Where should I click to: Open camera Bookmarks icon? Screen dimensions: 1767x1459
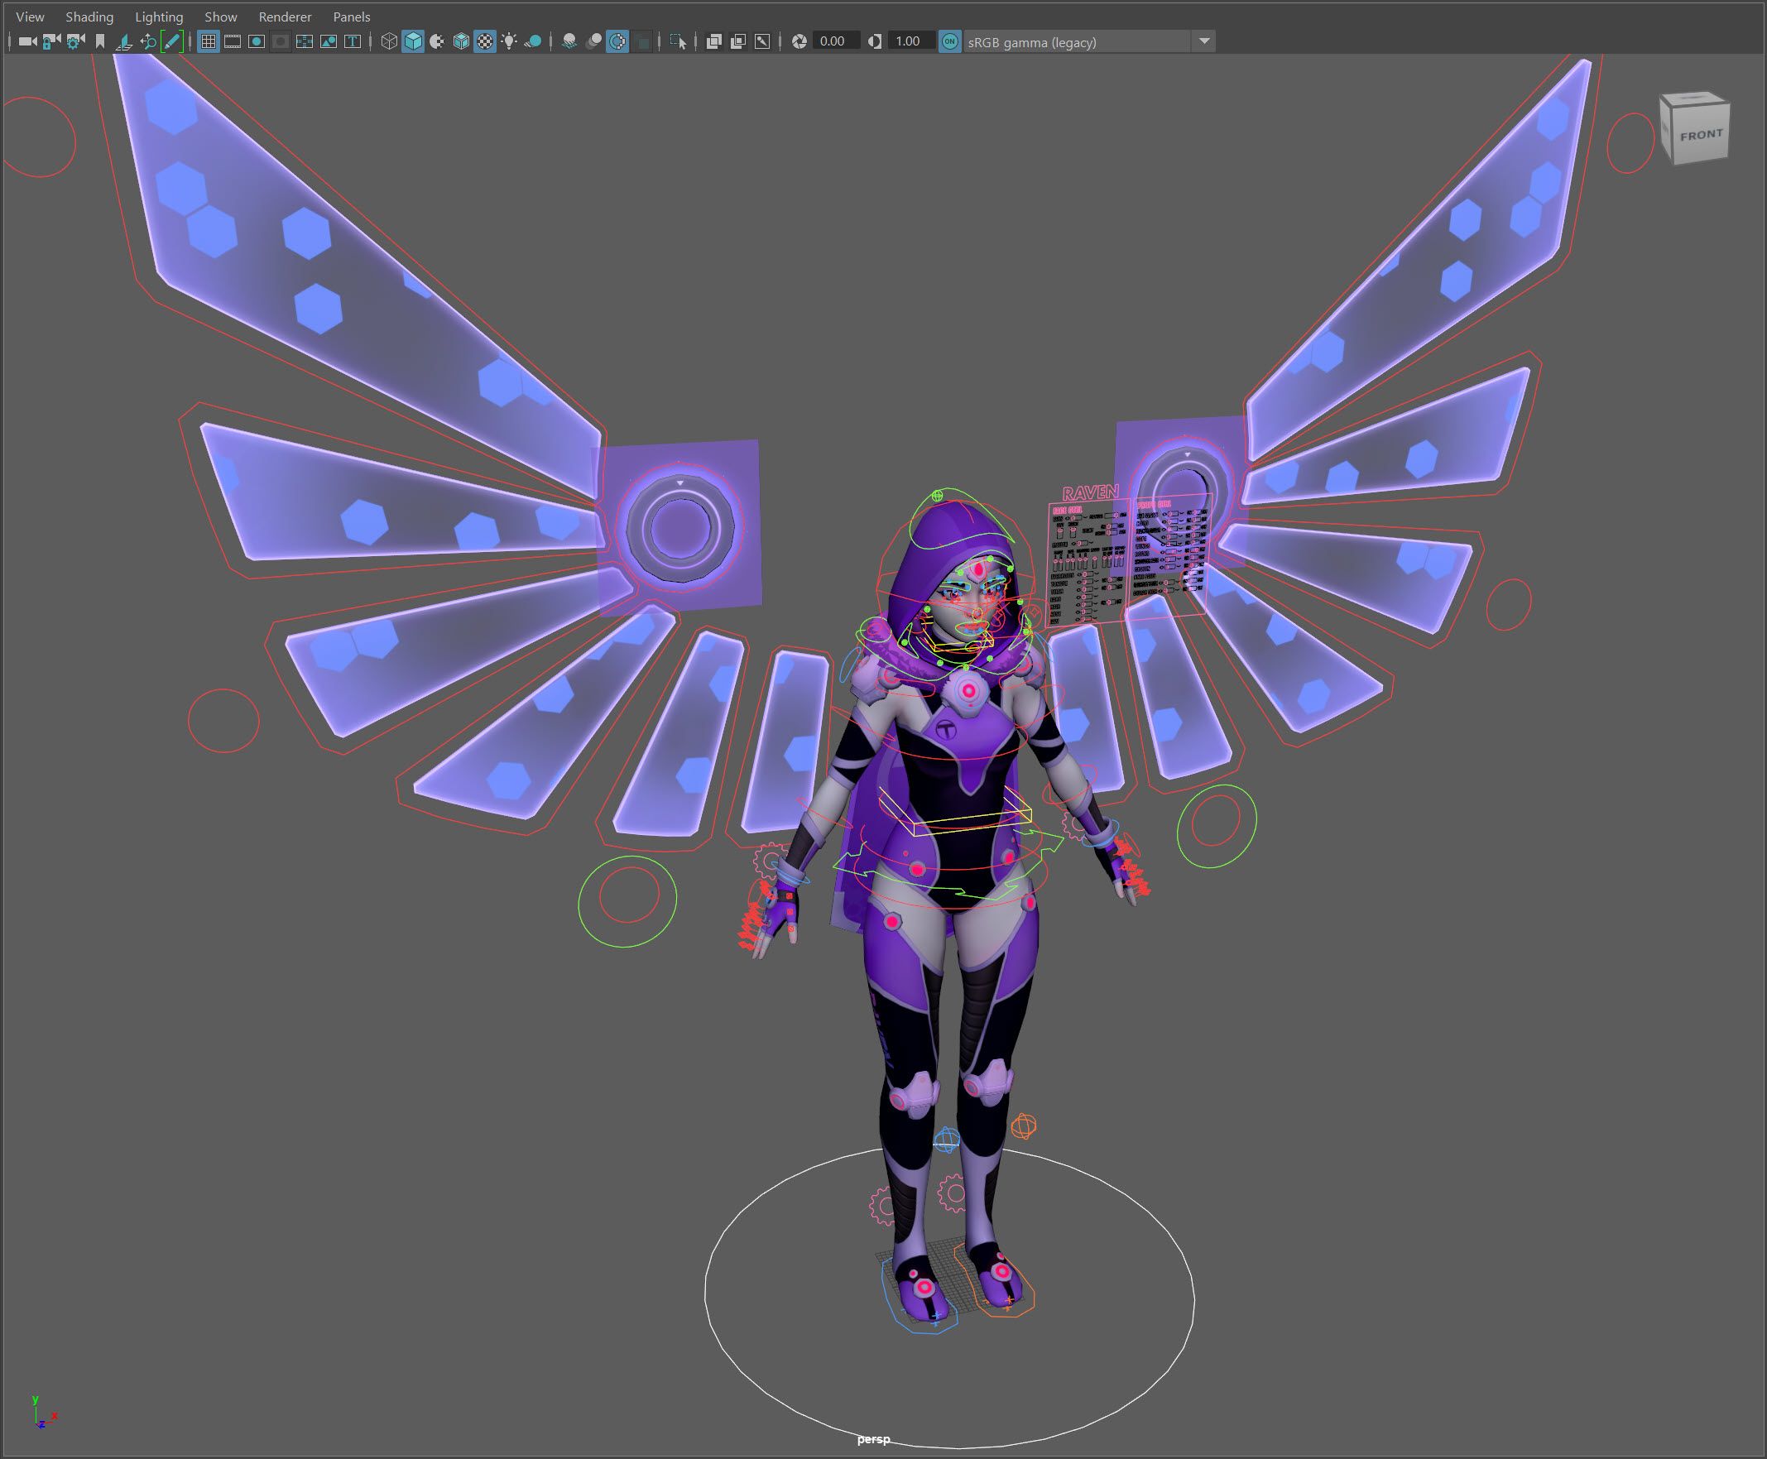click(100, 41)
